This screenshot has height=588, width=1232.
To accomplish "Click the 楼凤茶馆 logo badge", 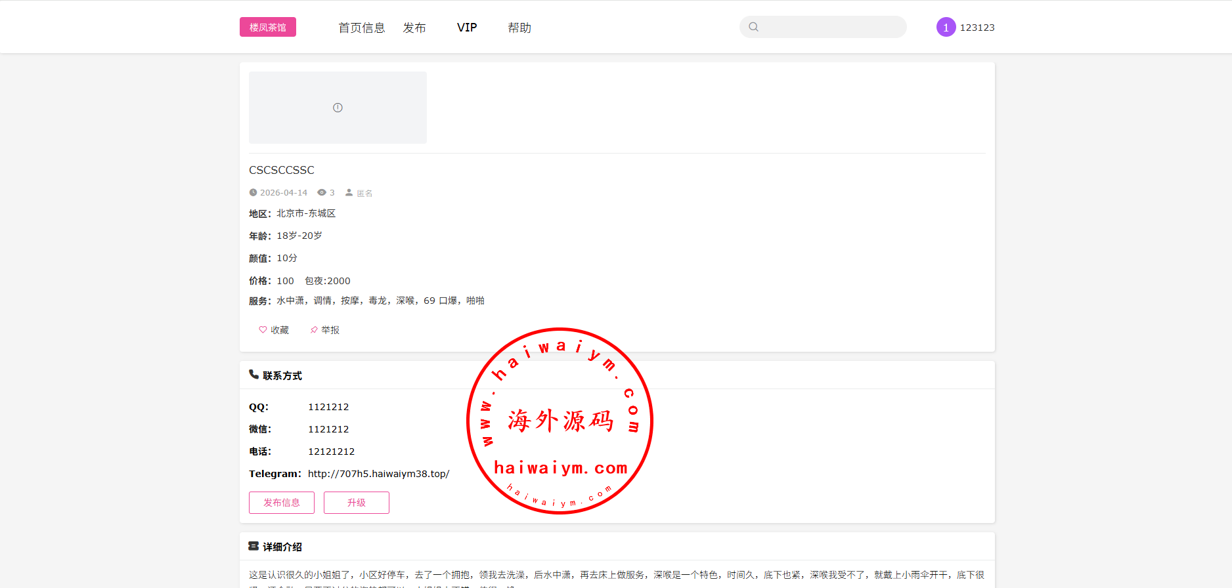I will point(267,27).
